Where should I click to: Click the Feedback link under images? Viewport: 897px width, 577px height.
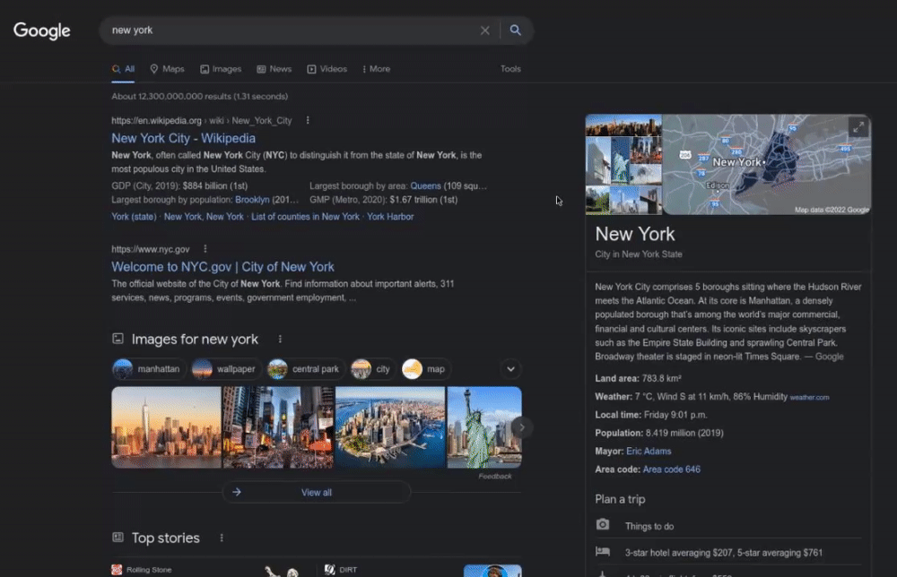(x=495, y=477)
